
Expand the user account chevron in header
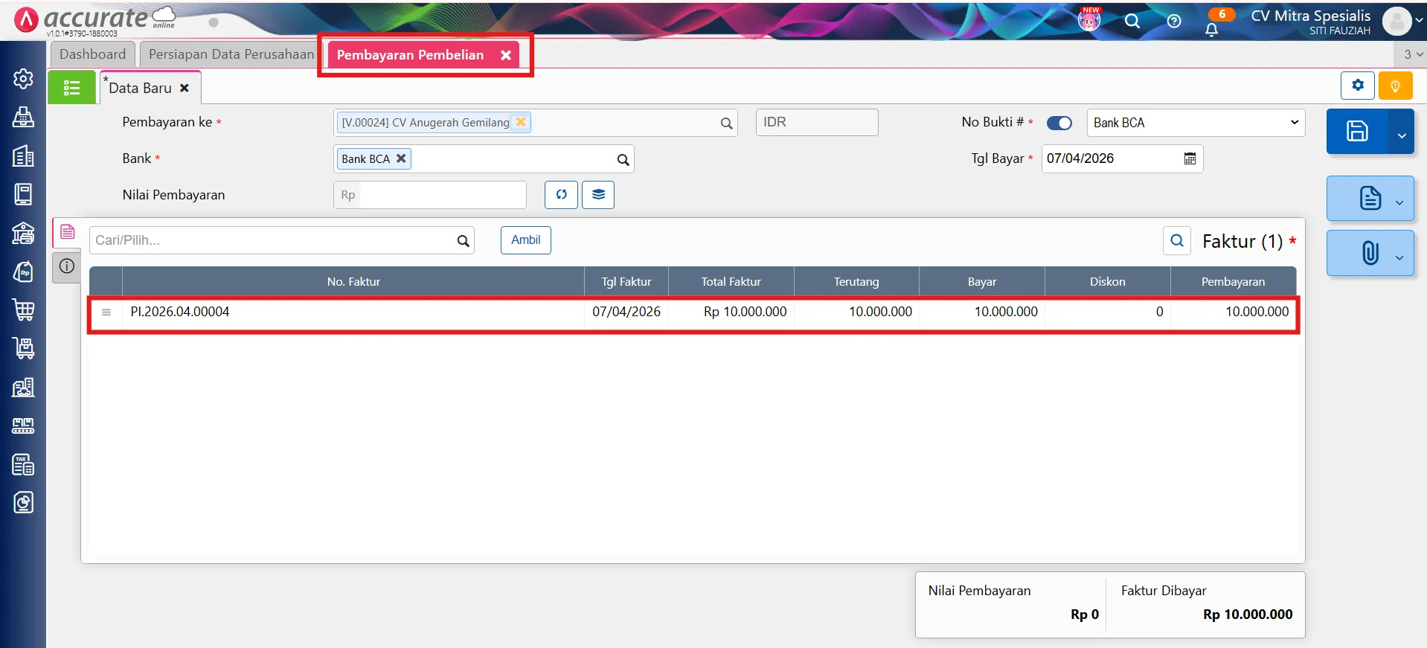coord(1419,21)
